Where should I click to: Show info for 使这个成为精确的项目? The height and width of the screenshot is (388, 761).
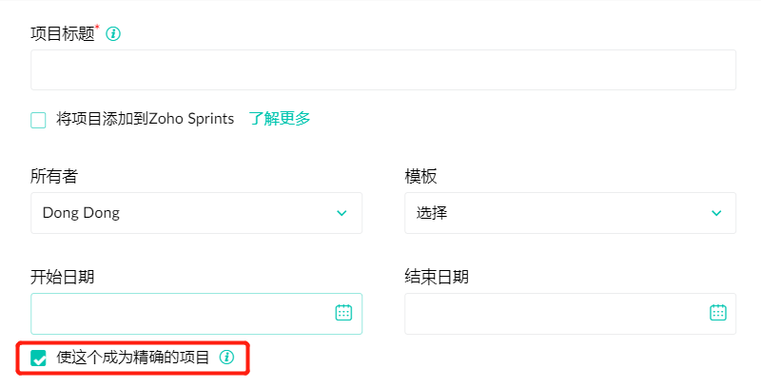(x=226, y=358)
